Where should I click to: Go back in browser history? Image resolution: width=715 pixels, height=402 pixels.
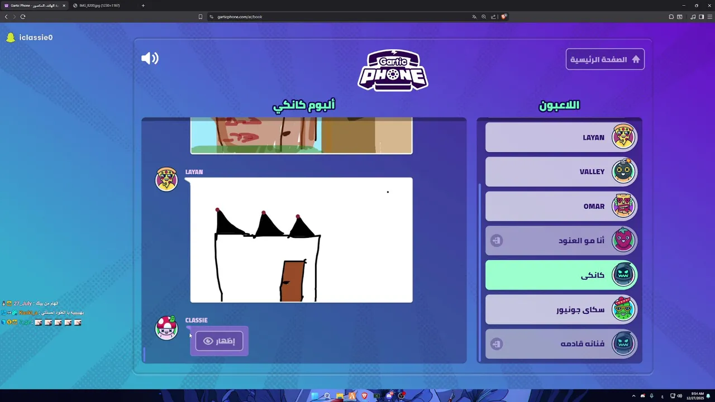point(6,17)
